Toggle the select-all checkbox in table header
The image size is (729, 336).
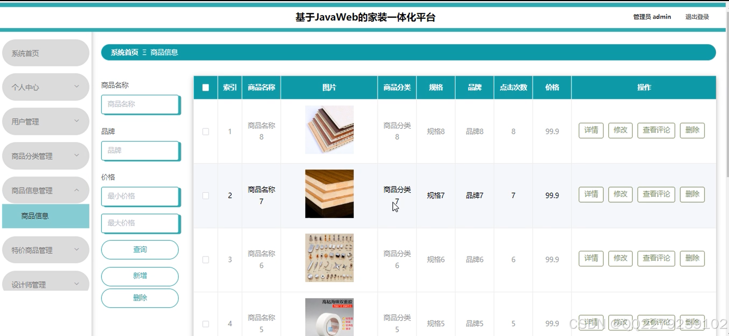coord(205,88)
